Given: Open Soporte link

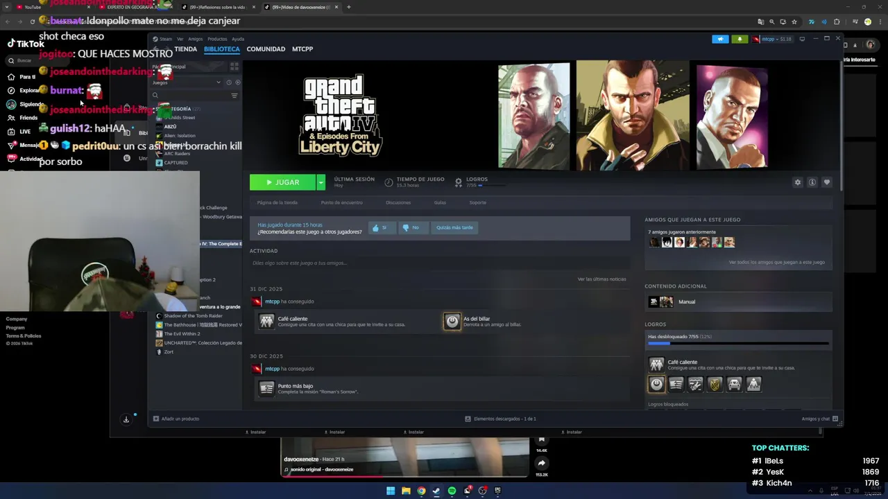Looking at the screenshot, I should pyautogui.click(x=477, y=202).
